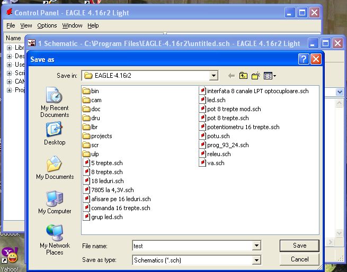Open Options menu in Control Panel
This screenshot has width=347, height=272.
pos(47,25)
